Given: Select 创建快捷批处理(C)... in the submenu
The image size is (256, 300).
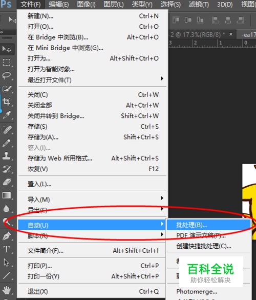Looking at the screenshot, I should tap(208, 246).
